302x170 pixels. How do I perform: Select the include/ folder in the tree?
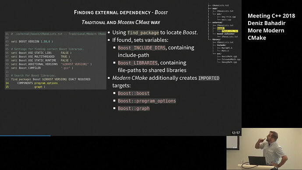221,45
